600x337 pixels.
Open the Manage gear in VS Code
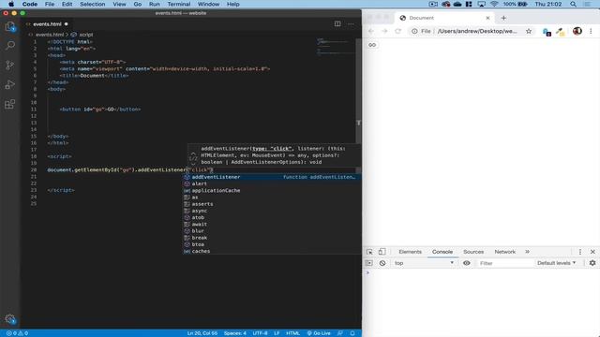pos(10,319)
